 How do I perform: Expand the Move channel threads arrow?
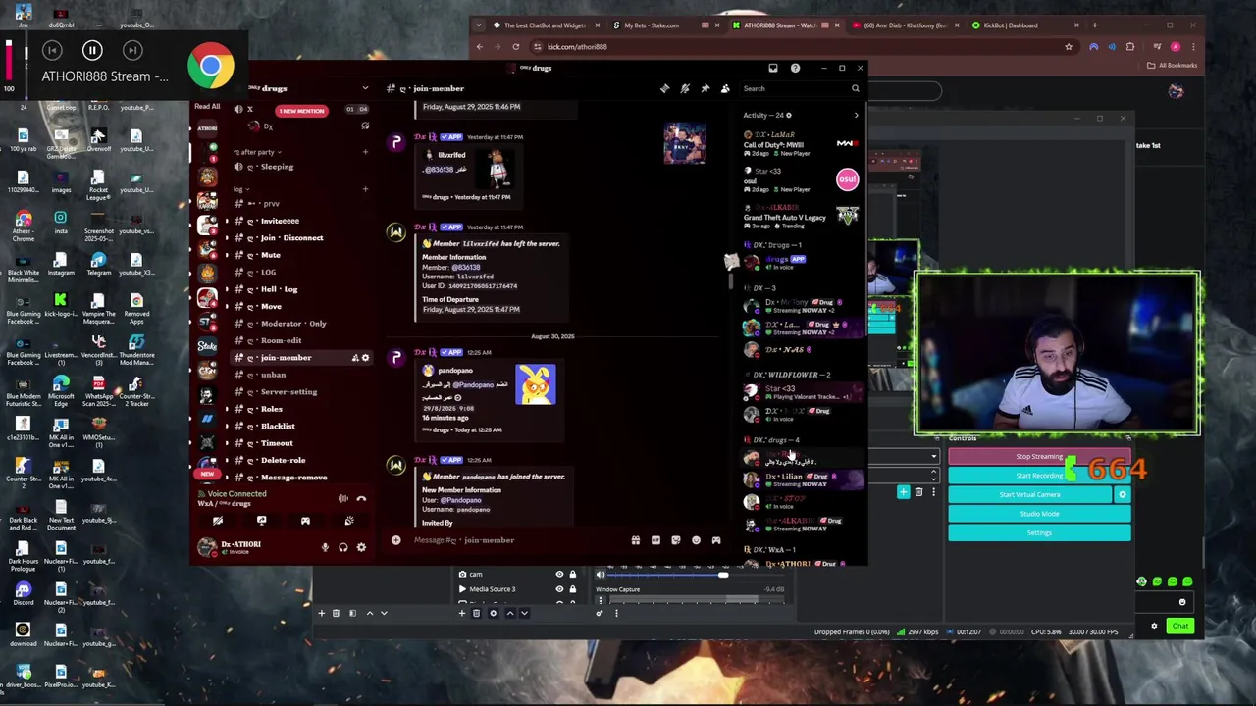(227, 306)
